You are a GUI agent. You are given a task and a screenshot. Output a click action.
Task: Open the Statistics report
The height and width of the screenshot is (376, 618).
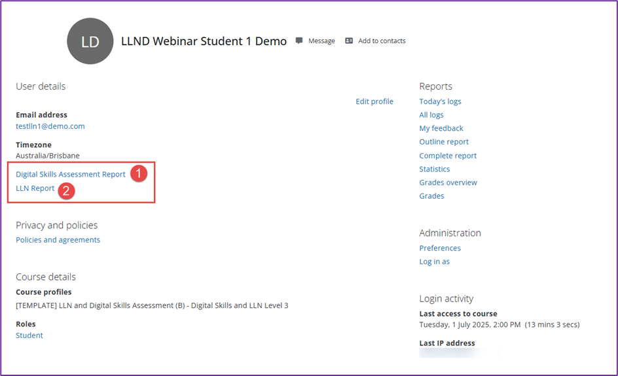[434, 169]
